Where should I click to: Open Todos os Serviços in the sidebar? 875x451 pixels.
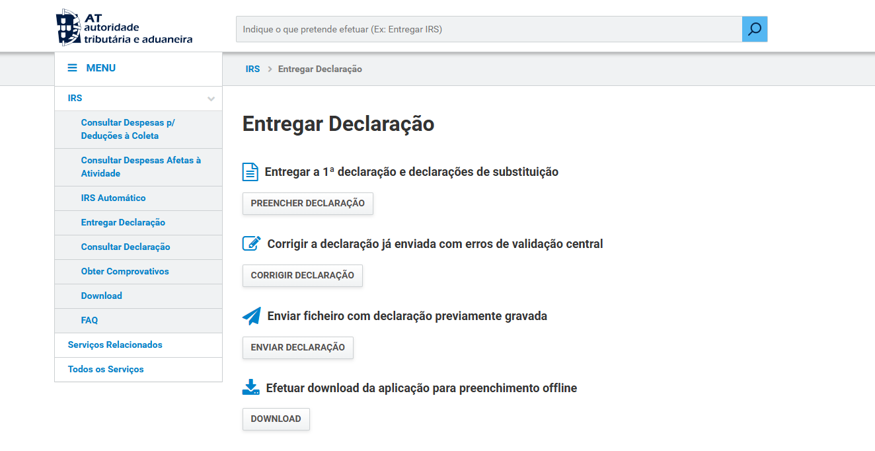tap(106, 369)
